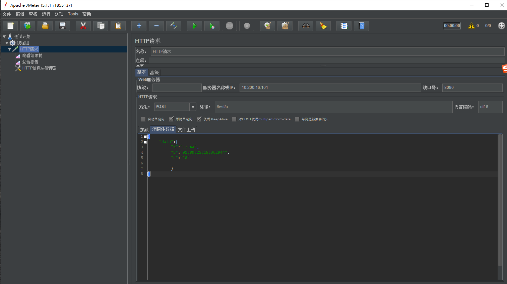This screenshot has height=284, width=507.
Task: Click the 名称 name input field
Action: (x=327, y=51)
